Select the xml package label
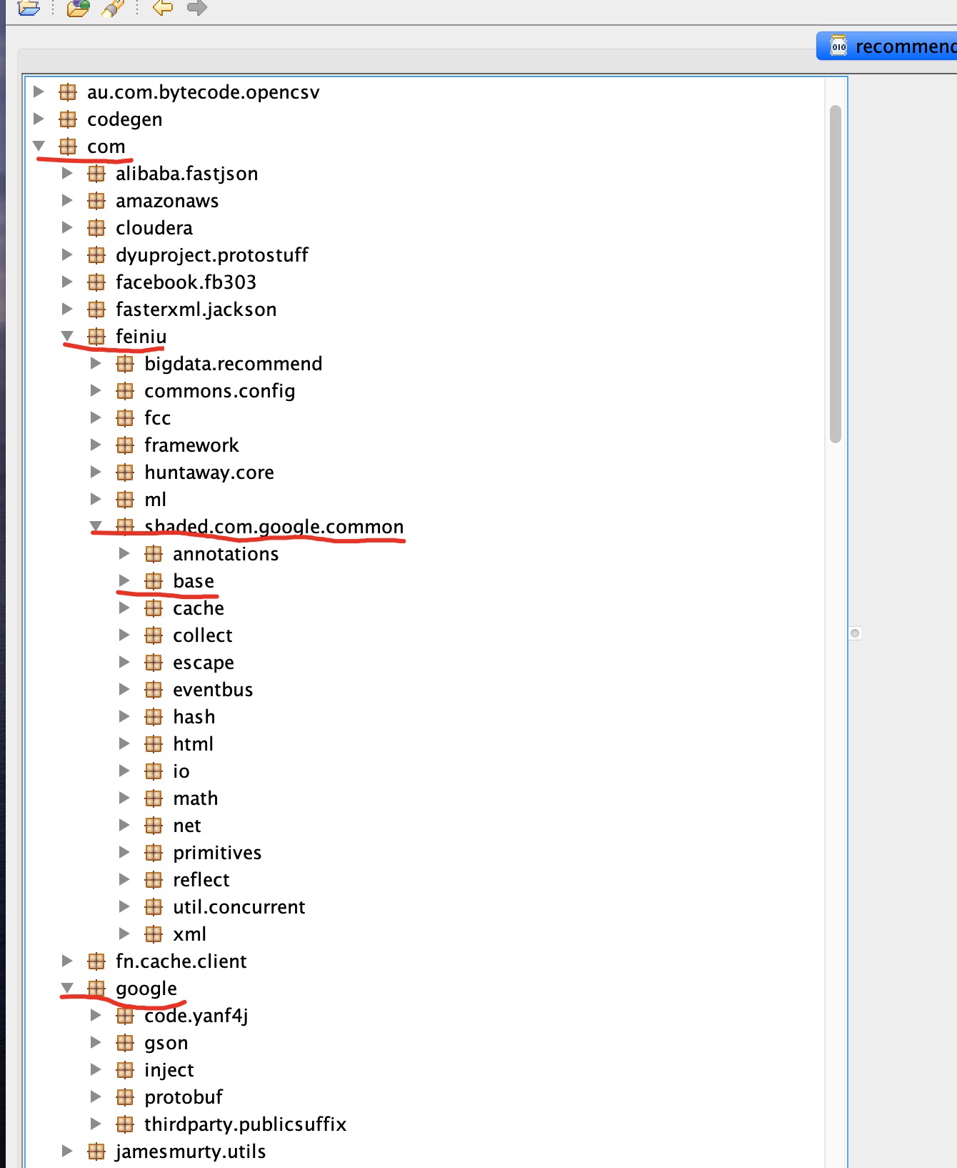This screenshot has height=1168, width=957. 189,934
